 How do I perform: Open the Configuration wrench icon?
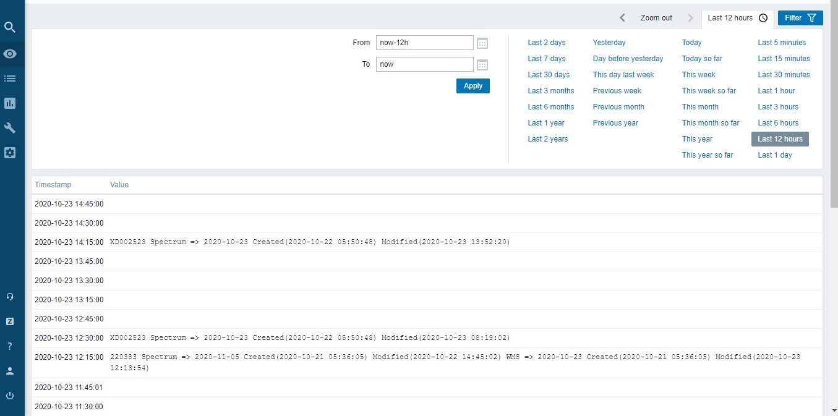(x=10, y=128)
